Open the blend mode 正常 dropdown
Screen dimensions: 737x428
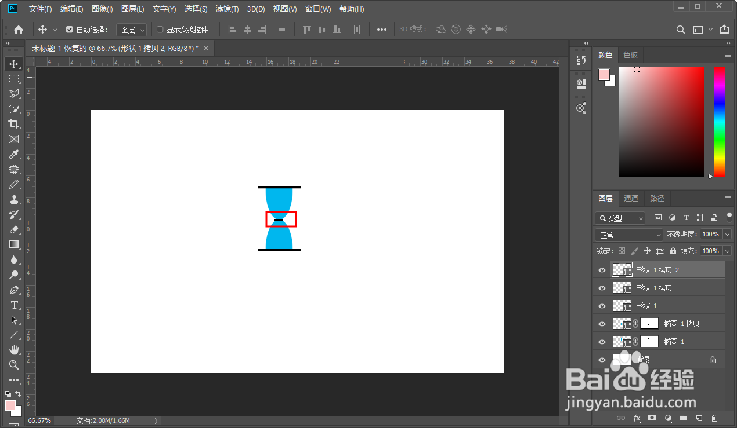(629, 235)
